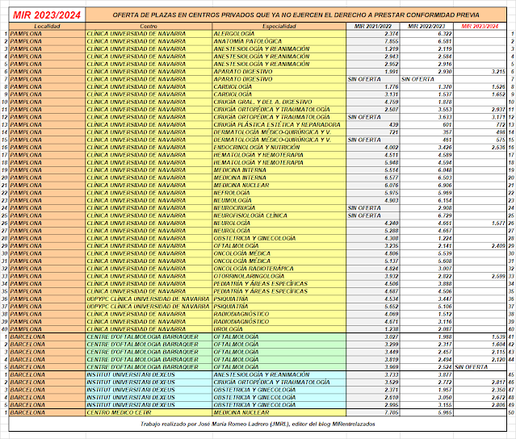Click the 'OTORRINOLARINGOLOGÍA' cell
Screen dimensions: 516x439
click(279, 276)
